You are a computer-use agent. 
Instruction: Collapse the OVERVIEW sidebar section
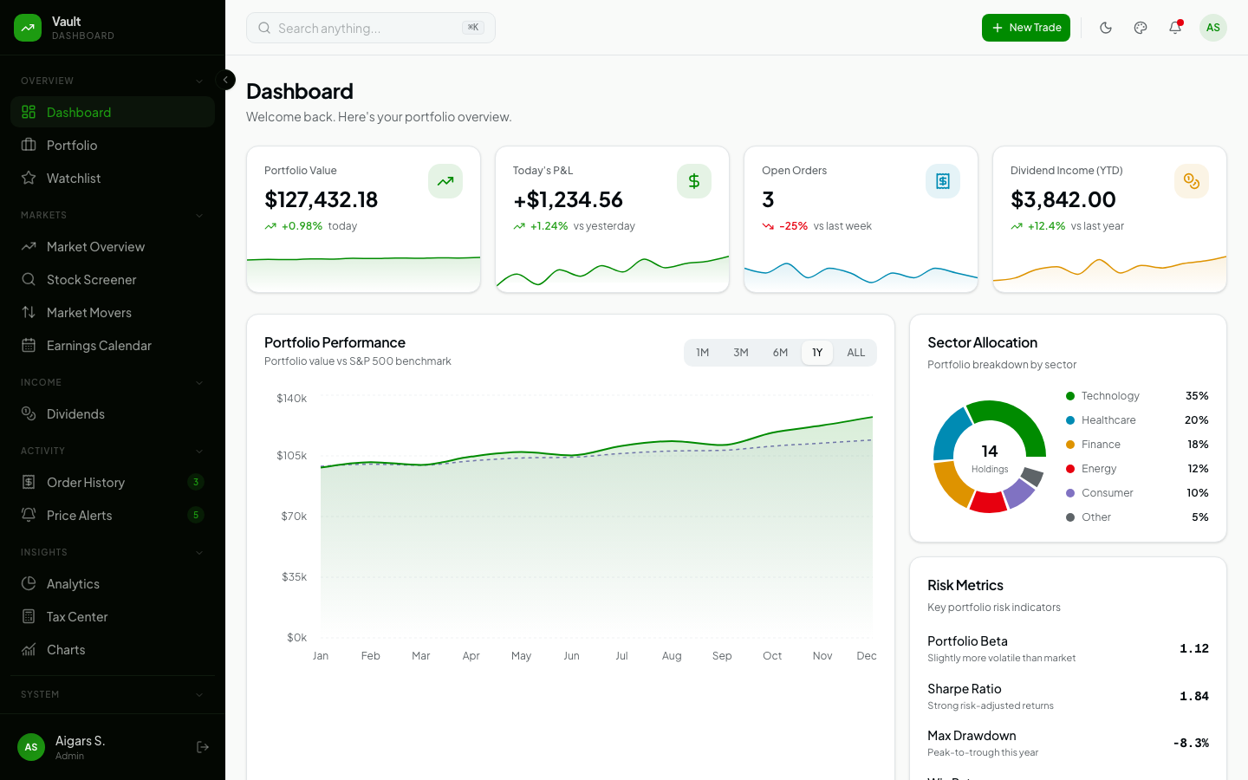pos(199,80)
